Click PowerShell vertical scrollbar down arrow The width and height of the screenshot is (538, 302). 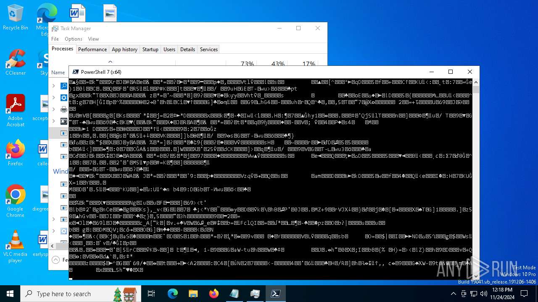click(x=476, y=276)
